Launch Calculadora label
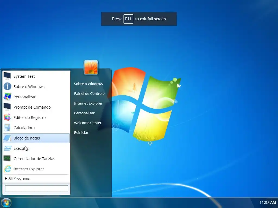Screen dimensions: 278x208 (24, 128)
